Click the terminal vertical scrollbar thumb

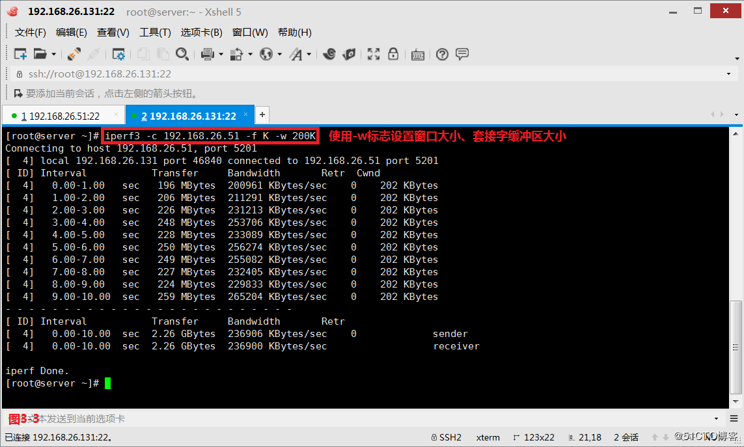pos(736,347)
